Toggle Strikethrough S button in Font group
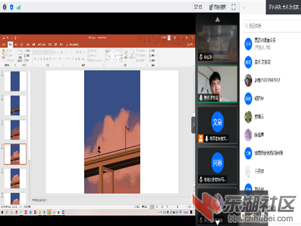The height and width of the screenshot is (226, 301). click(44, 59)
